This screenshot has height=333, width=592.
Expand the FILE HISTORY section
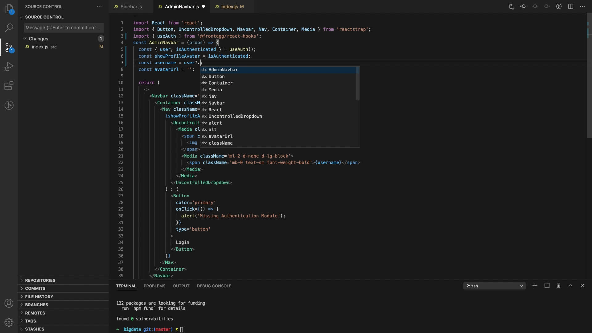coord(63,297)
